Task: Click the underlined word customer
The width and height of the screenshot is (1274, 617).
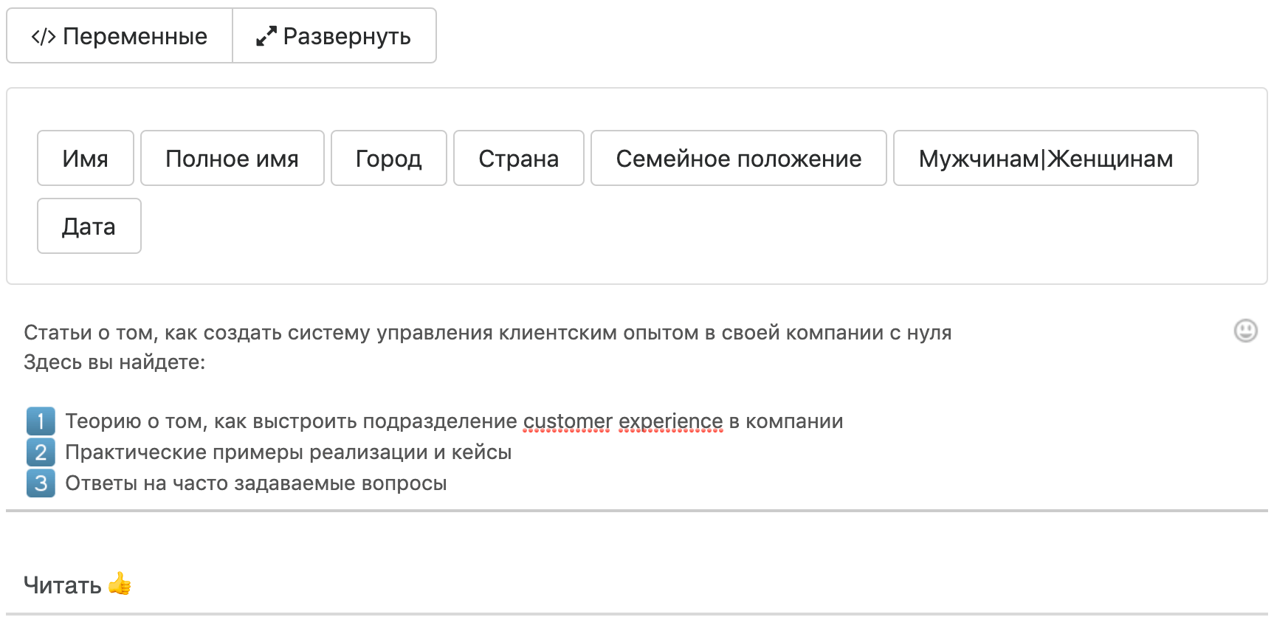Action: [x=568, y=421]
